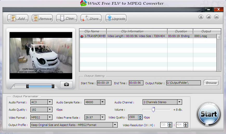Click the red status icon of 1-TRANSFORMER clip
Image resolution: width=226 pixels, height=134 pixels.
pos(82,36)
